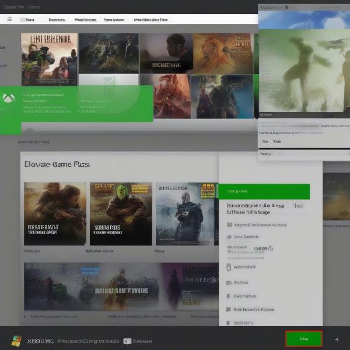
Task: Open the hamburger menu in the navigation bar
Action: 9,19
